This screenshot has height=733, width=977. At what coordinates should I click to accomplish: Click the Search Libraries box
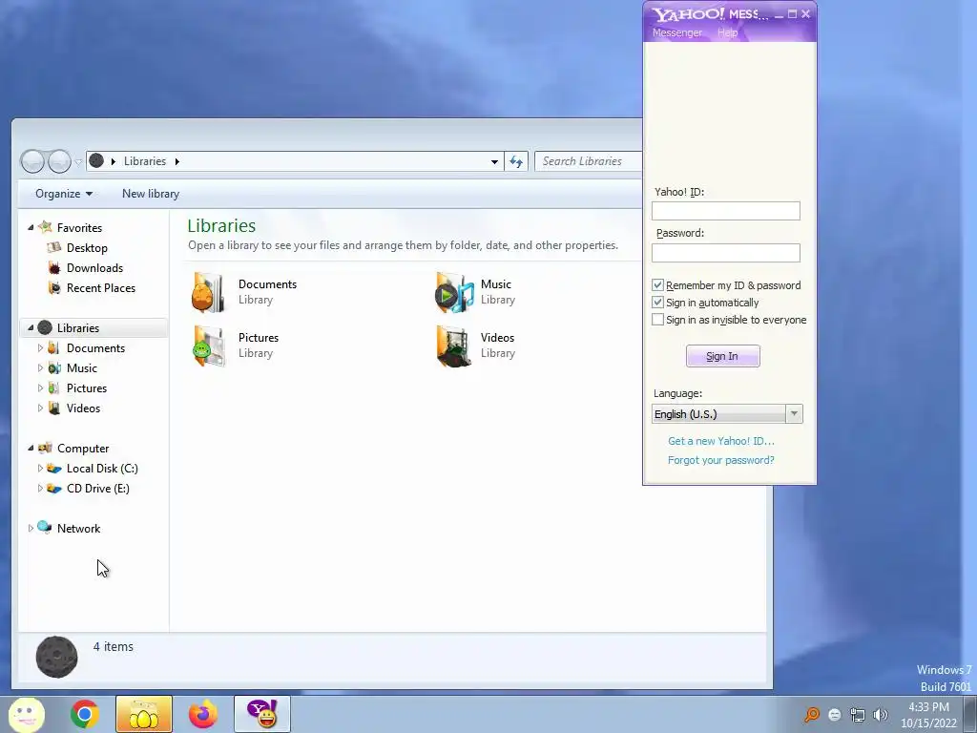point(588,161)
